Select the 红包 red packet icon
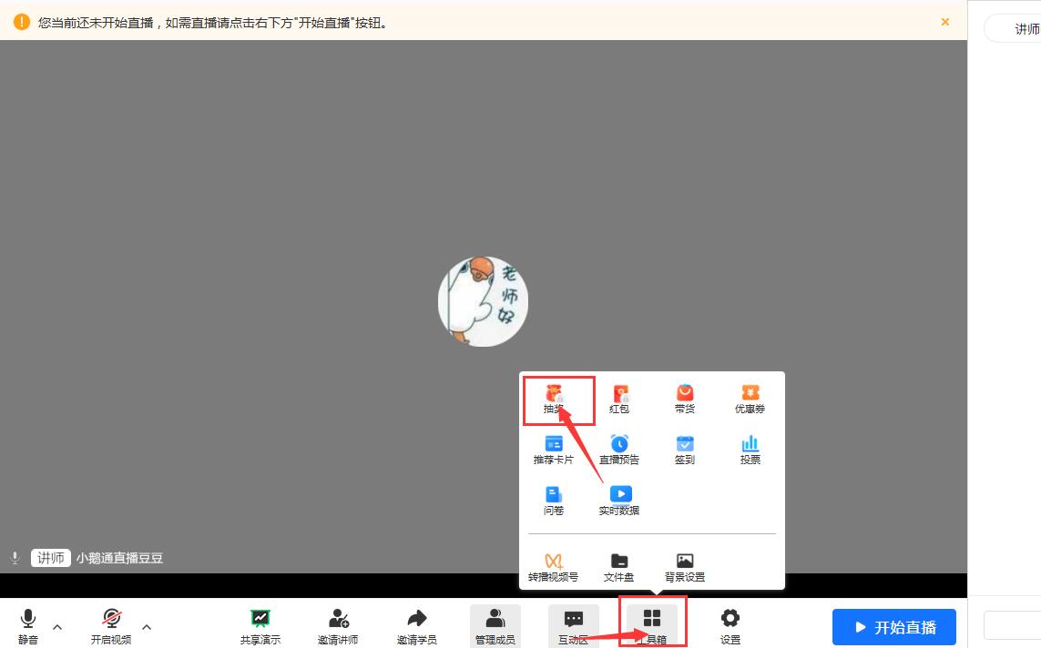Viewport: 1041px width, 648px height. 619,399
